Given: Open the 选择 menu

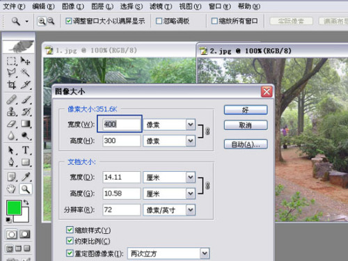Looking at the screenshot, I should click(x=132, y=6).
